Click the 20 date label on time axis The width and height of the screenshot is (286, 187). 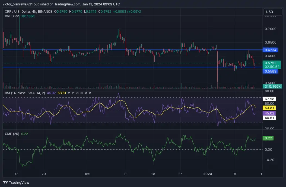point(44,174)
